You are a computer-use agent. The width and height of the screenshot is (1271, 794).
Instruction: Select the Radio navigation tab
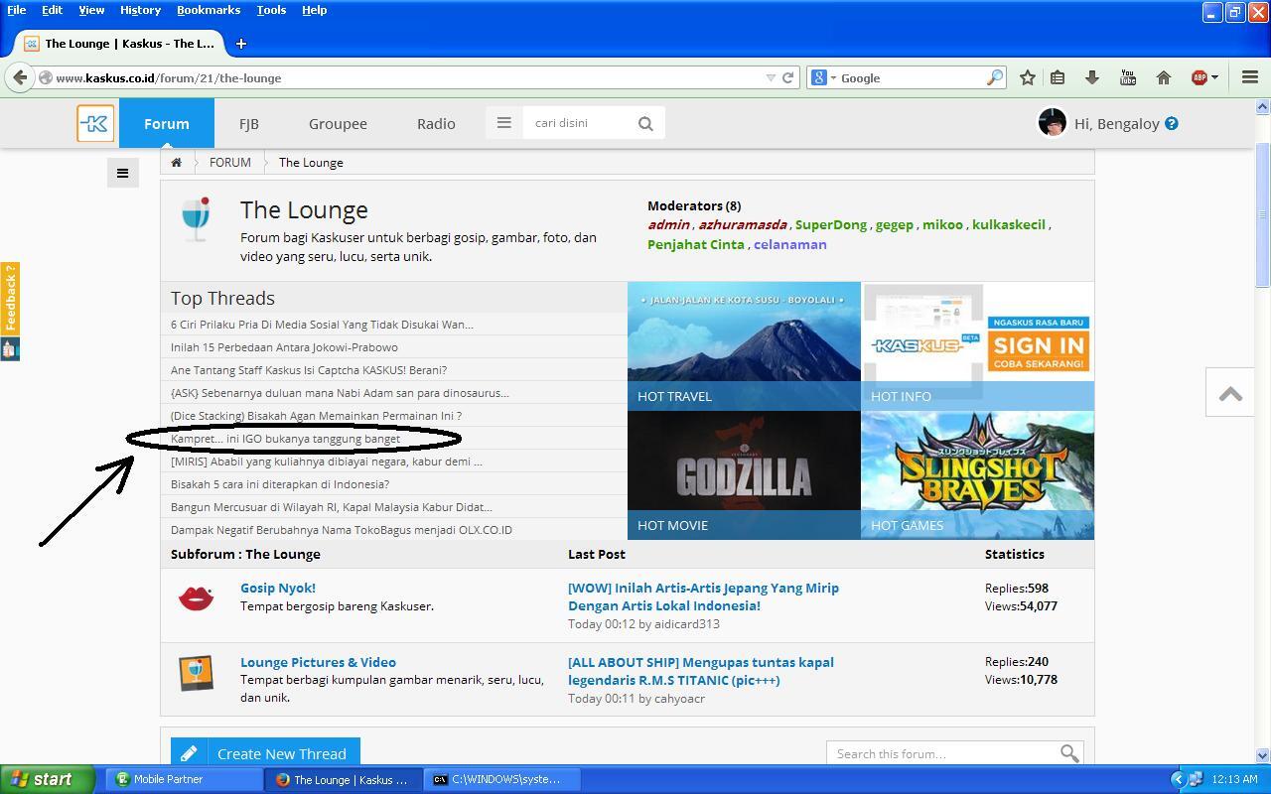pyautogui.click(x=436, y=123)
